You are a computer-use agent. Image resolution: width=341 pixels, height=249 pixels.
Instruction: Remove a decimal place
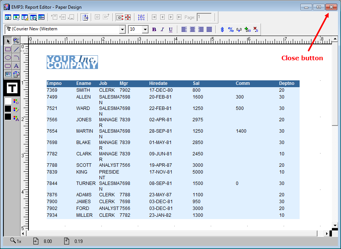click(x=256, y=29)
